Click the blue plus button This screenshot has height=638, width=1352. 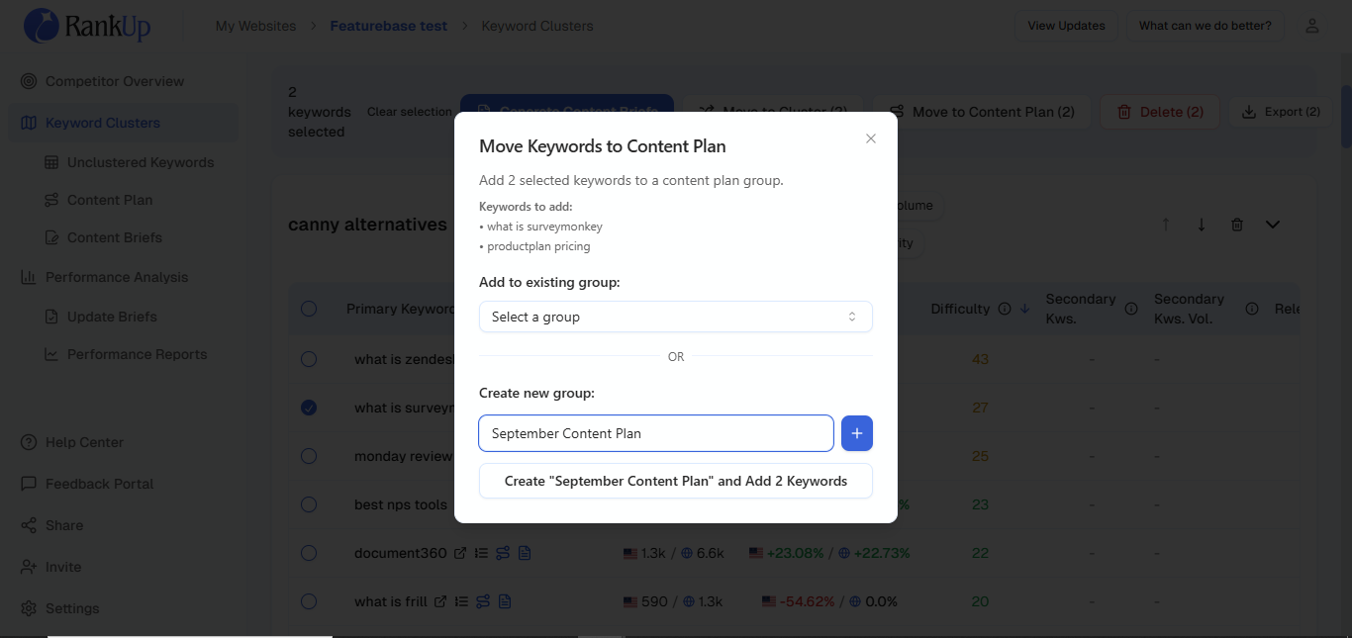[857, 433]
